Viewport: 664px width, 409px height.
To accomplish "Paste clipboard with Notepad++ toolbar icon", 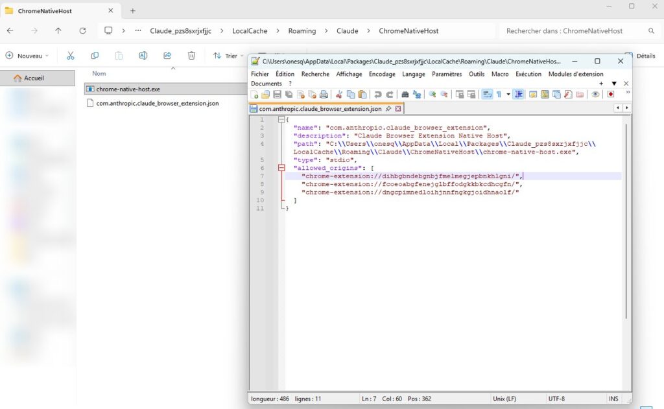I will point(362,95).
